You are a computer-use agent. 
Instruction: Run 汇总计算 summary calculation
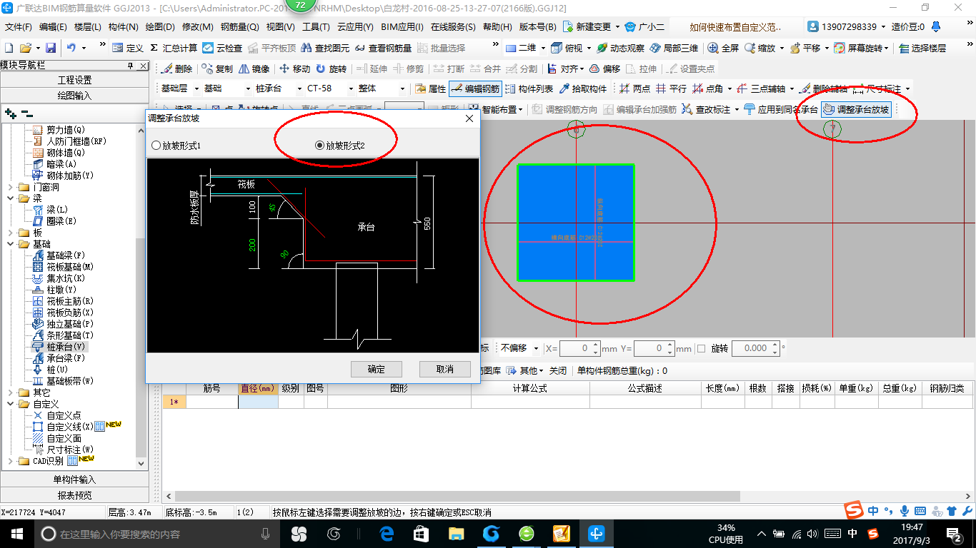(x=173, y=48)
